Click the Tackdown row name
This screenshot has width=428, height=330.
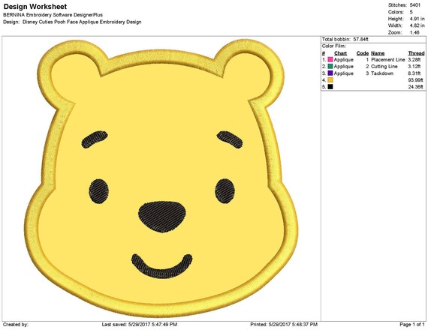[382, 73]
